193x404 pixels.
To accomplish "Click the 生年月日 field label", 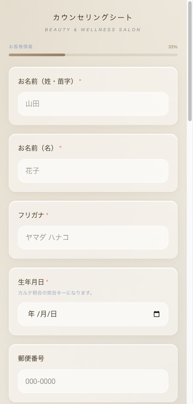I will pyautogui.click(x=31, y=282).
